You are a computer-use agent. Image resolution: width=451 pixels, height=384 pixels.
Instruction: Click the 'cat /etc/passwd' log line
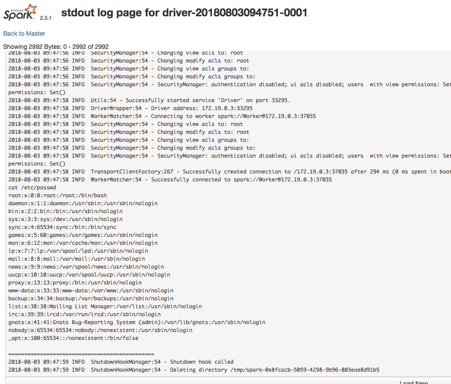[x=32, y=188]
